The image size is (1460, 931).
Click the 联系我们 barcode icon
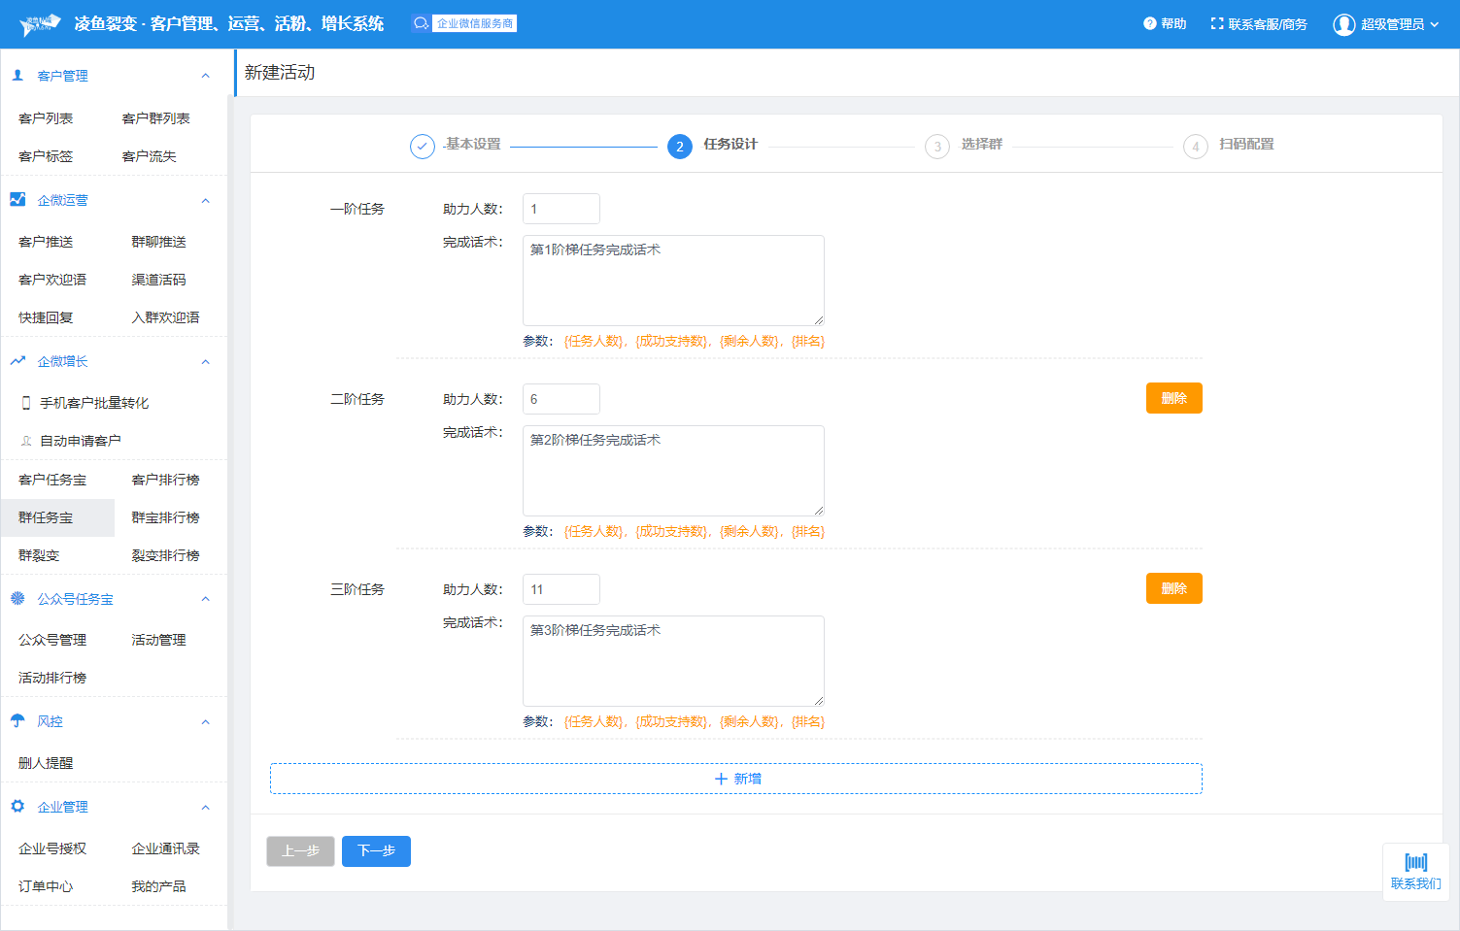[1415, 862]
